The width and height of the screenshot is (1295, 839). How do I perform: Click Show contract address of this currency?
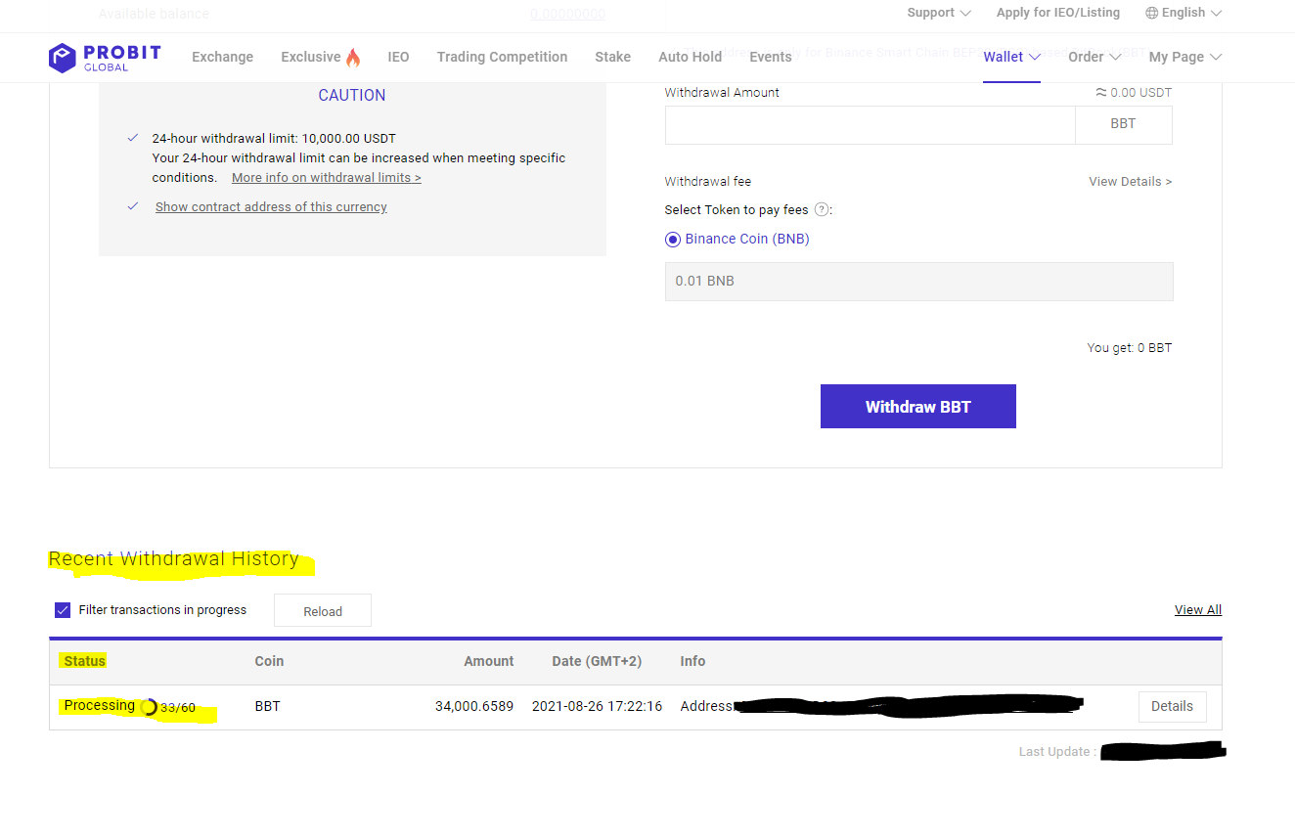point(271,207)
